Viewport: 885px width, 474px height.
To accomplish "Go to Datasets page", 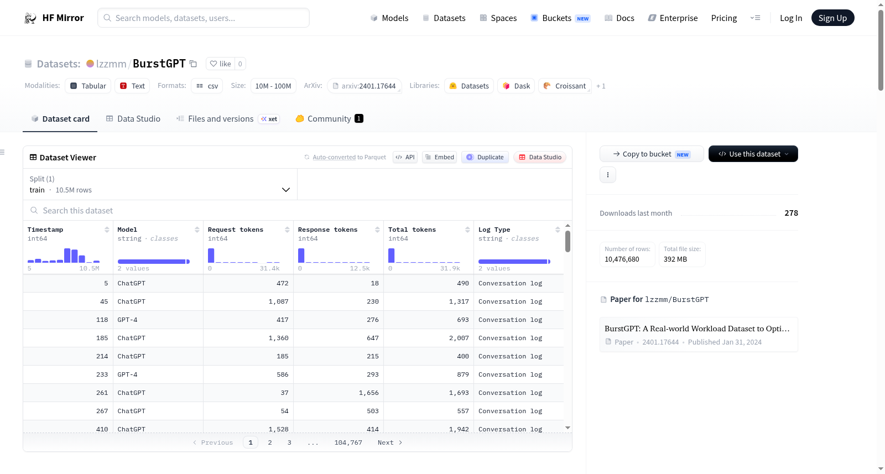I will (444, 18).
